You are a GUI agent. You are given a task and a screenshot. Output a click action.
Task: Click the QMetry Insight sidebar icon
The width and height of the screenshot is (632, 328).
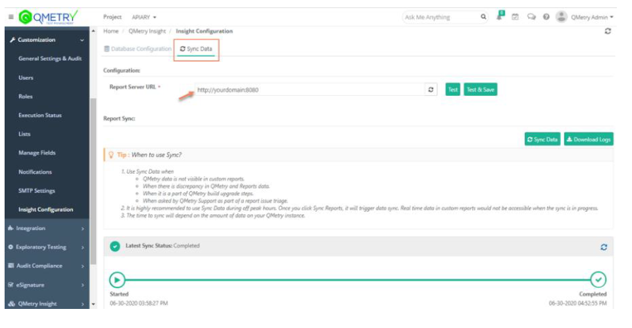tap(11, 304)
